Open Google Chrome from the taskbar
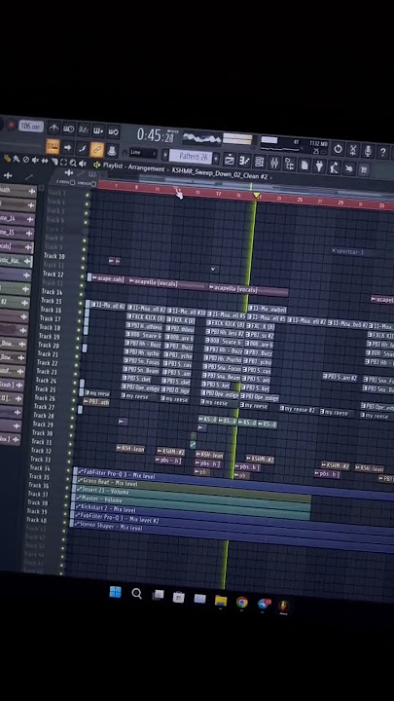Screen dimensions: 394x701 [242, 603]
